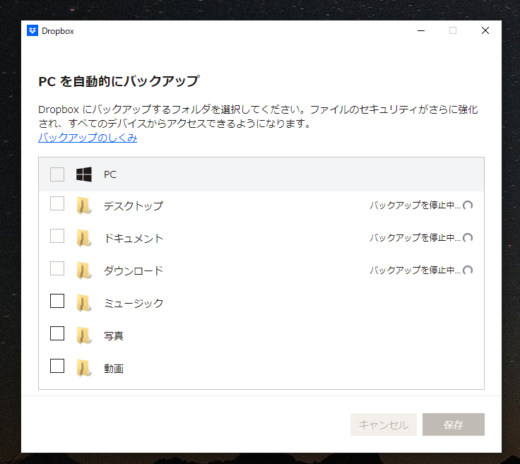Image resolution: width=520 pixels, height=464 pixels.
Task: Click the ミュージック folder icon
Action: [x=84, y=304]
